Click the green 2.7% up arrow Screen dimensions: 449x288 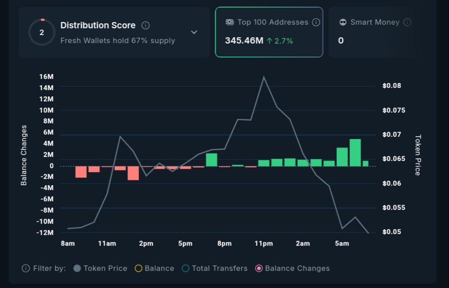[269, 41]
